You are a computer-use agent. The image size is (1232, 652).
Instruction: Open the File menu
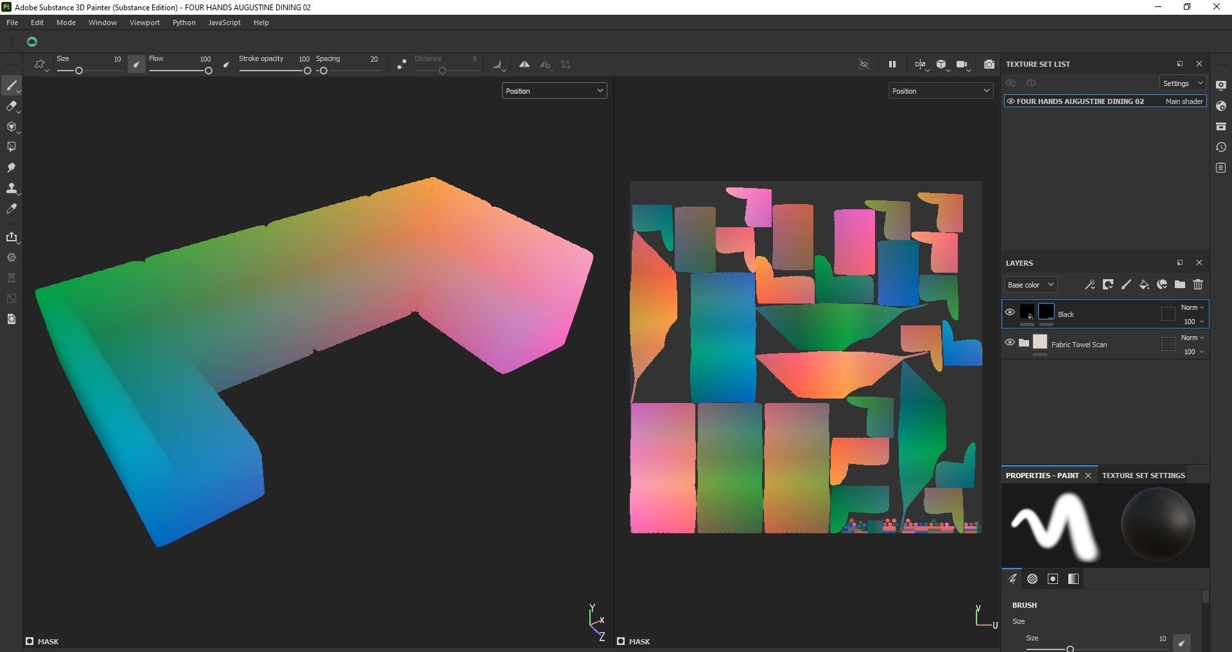(12, 22)
